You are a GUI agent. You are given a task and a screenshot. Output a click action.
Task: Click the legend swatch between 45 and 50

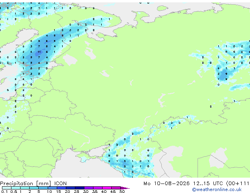[116, 188]
